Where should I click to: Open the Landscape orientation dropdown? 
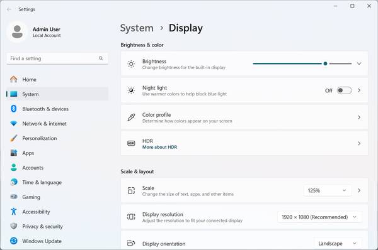point(338,244)
